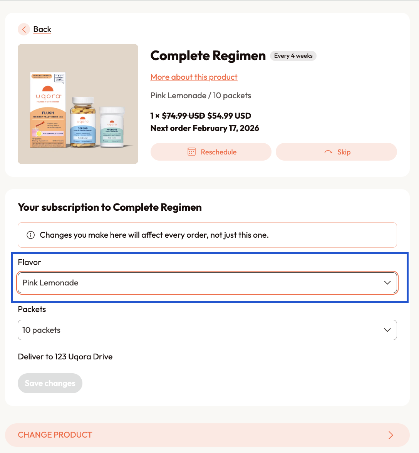Click the Save changes button
The image size is (419, 453).
tap(50, 383)
